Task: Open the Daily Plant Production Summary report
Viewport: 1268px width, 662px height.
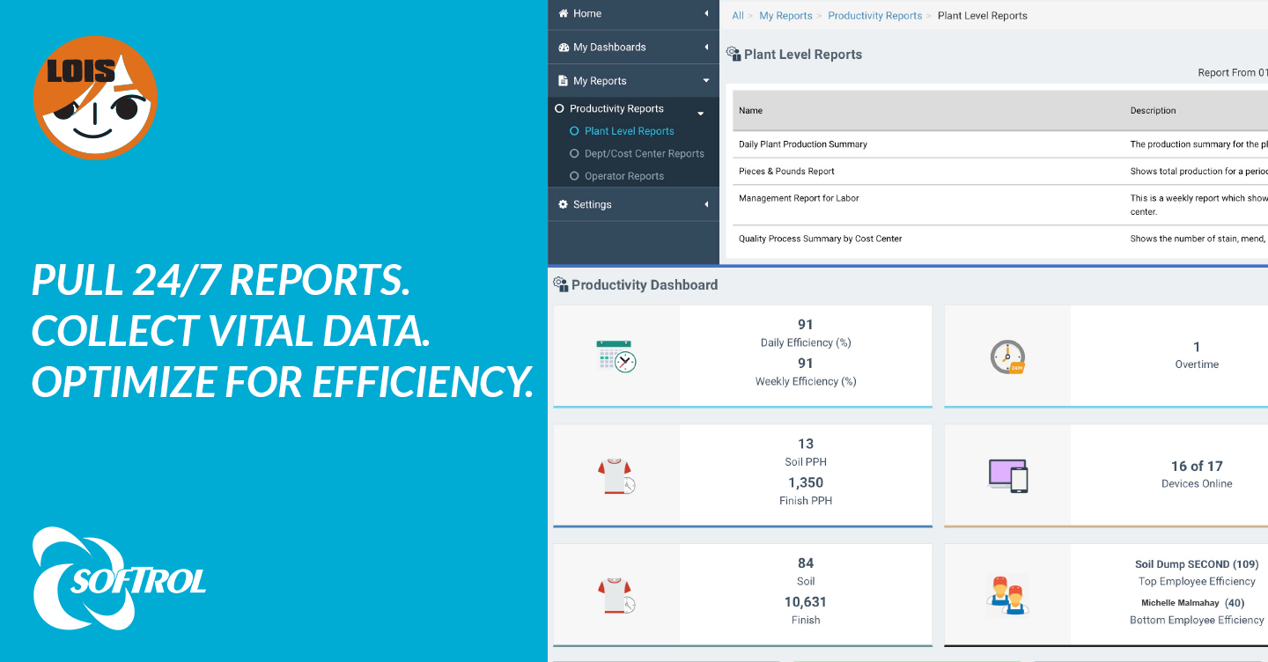Action: tap(802, 144)
